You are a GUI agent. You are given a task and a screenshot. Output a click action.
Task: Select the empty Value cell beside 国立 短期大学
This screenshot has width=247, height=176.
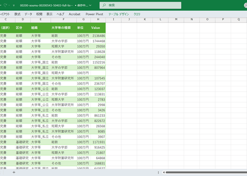coord(98,73)
